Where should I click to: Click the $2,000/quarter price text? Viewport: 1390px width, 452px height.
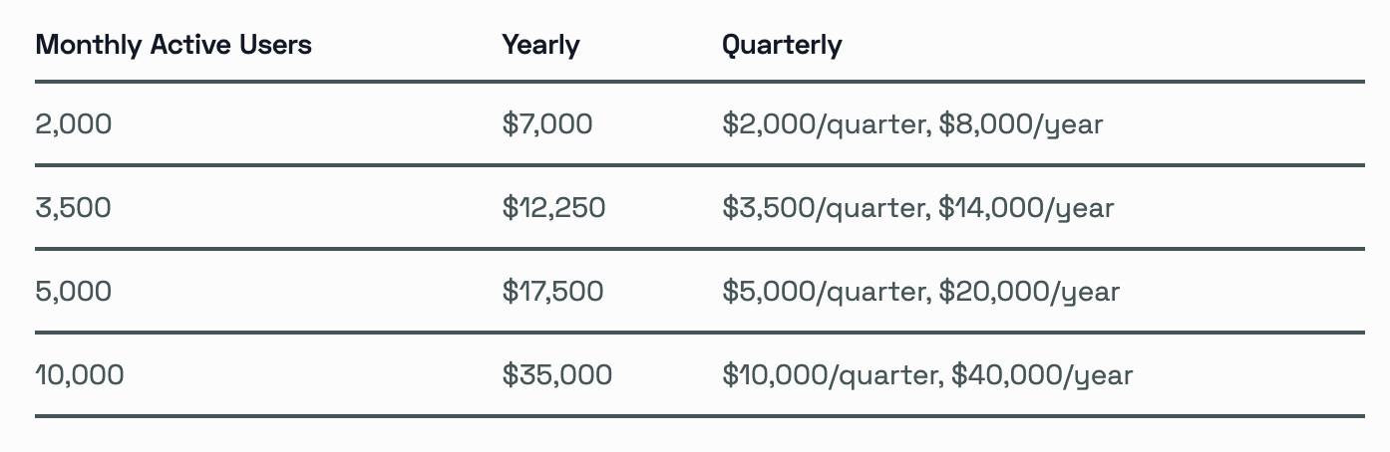click(827, 125)
